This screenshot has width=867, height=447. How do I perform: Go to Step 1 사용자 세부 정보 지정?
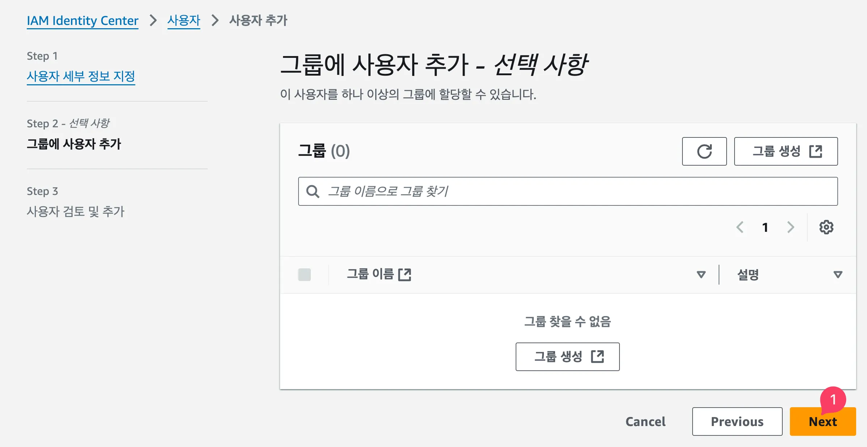click(81, 76)
